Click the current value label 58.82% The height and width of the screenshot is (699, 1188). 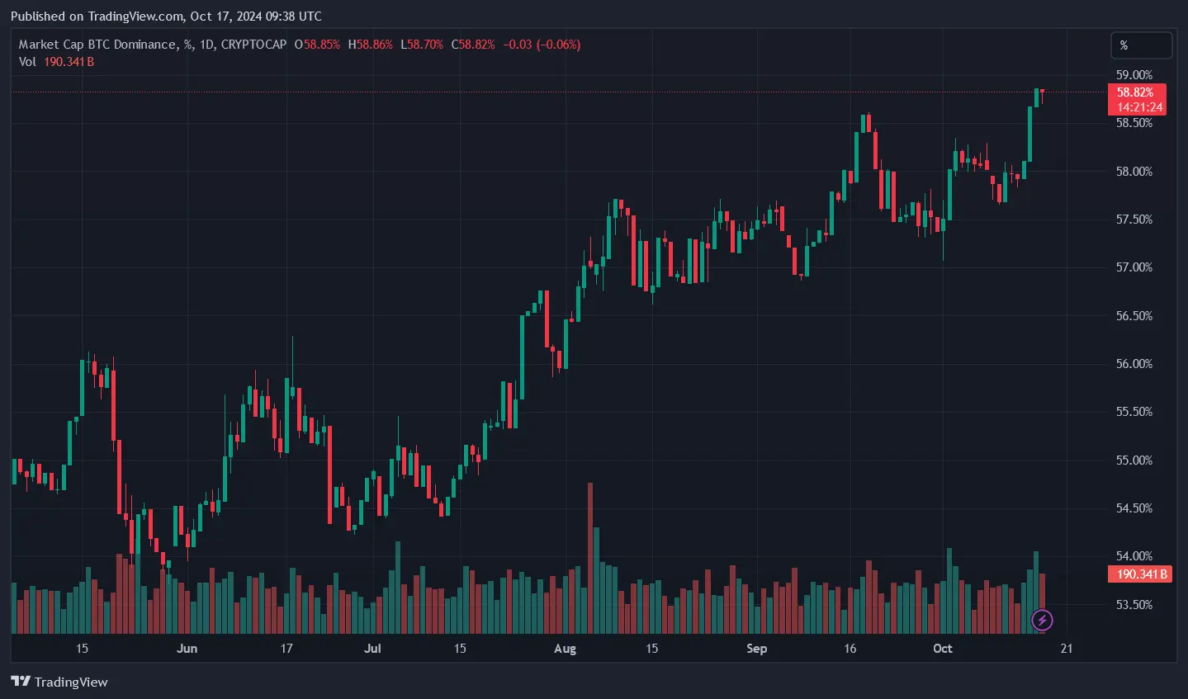tap(1136, 92)
